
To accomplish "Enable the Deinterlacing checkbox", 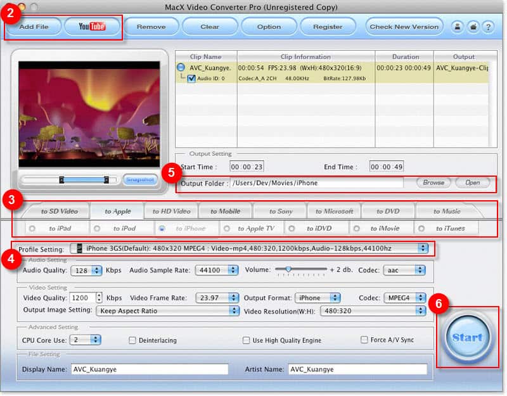I will (x=132, y=340).
